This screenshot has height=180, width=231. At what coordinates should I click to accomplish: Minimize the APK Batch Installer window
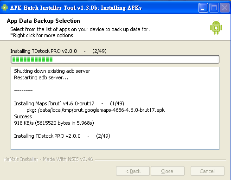[203, 7]
